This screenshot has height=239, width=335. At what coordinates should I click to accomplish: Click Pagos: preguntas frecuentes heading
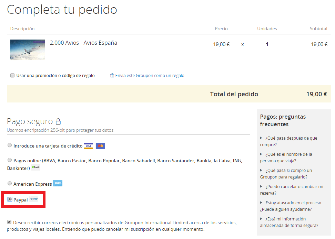click(x=283, y=120)
